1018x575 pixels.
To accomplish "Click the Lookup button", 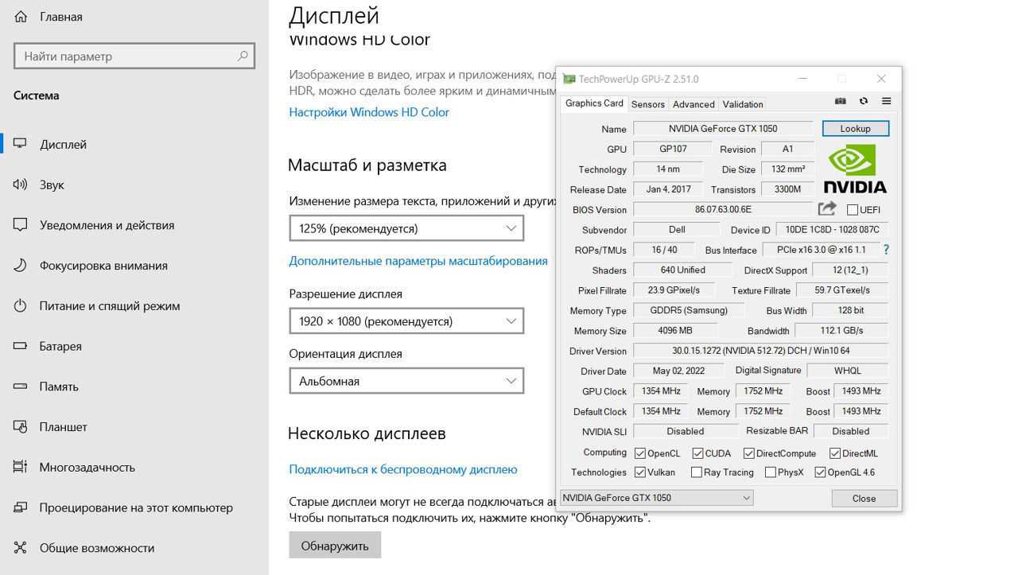I will [x=855, y=128].
